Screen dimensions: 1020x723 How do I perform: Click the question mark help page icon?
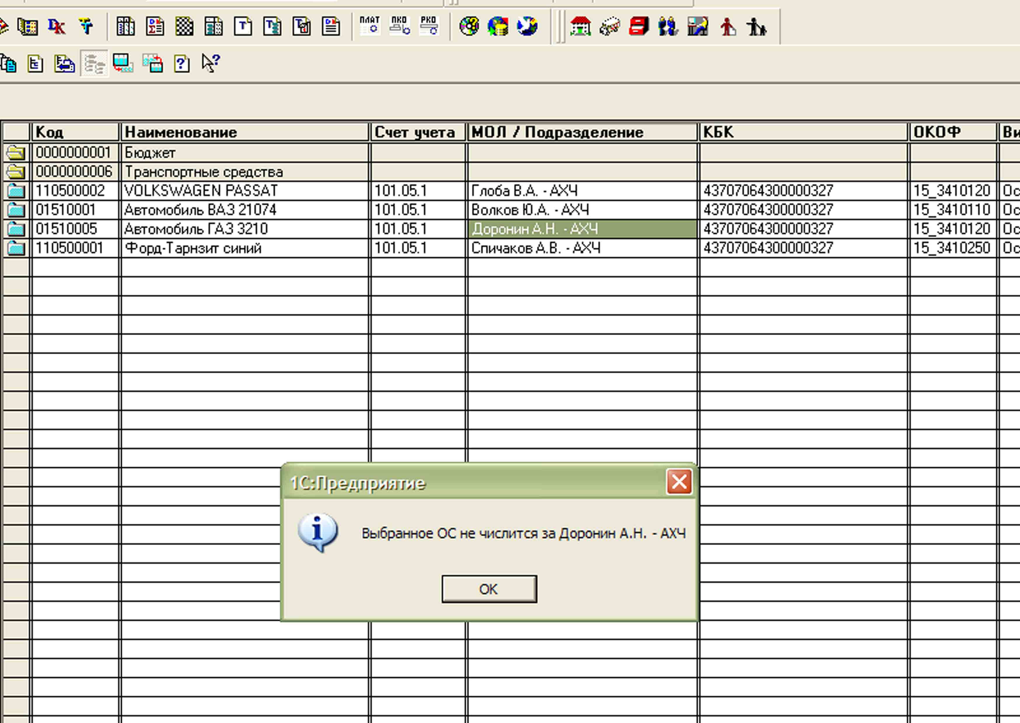point(181,64)
